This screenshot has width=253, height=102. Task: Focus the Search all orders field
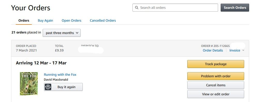pyautogui.click(x=175, y=7)
